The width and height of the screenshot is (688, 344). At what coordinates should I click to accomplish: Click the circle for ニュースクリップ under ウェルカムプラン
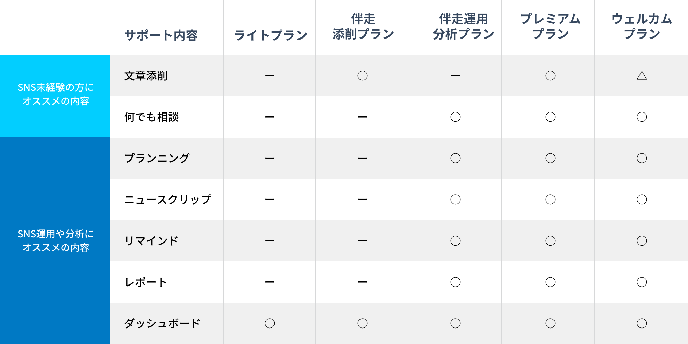pos(642,200)
